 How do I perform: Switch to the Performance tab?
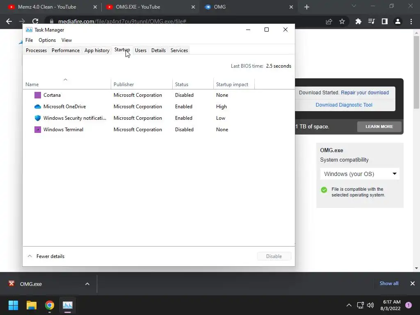click(x=66, y=50)
